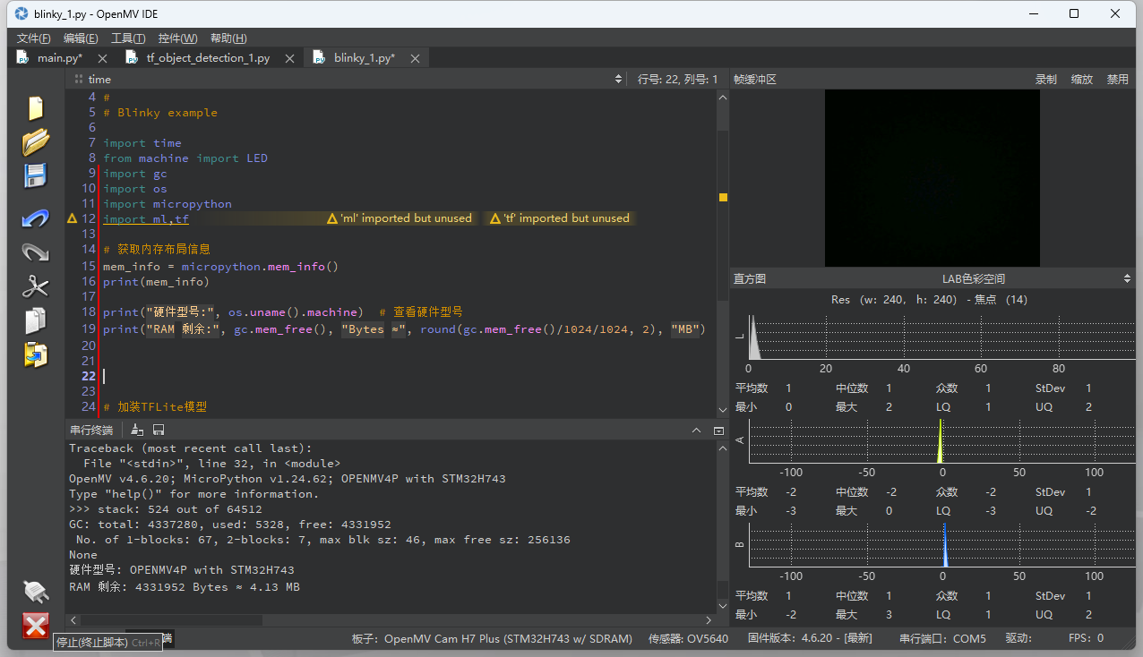
Task: Close the main.py tab
Action: (x=102, y=58)
